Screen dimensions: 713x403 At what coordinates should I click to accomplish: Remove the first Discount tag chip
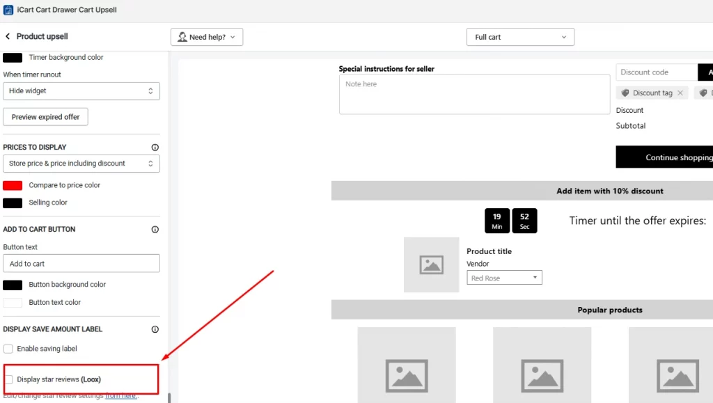[x=680, y=93]
